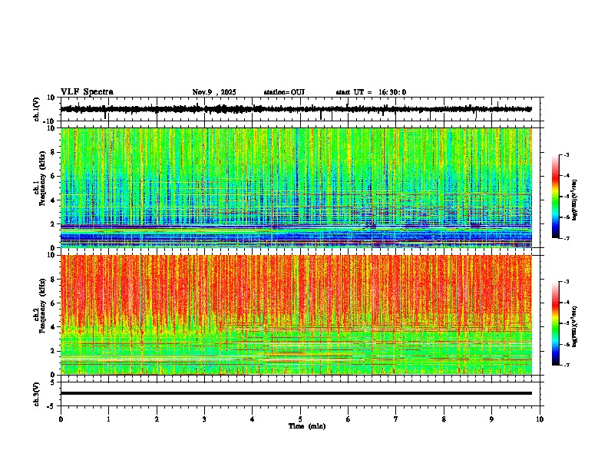Viewport: 608px width, 470px height.
Task: Click the "-5" tick on ch.3(V) axis
Action: point(52,406)
